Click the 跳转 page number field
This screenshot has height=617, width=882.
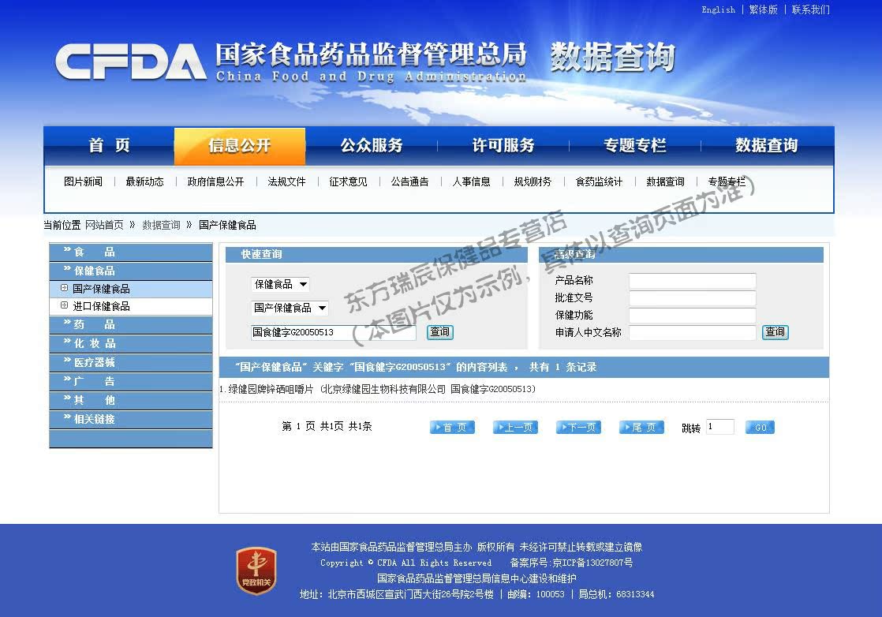720,427
